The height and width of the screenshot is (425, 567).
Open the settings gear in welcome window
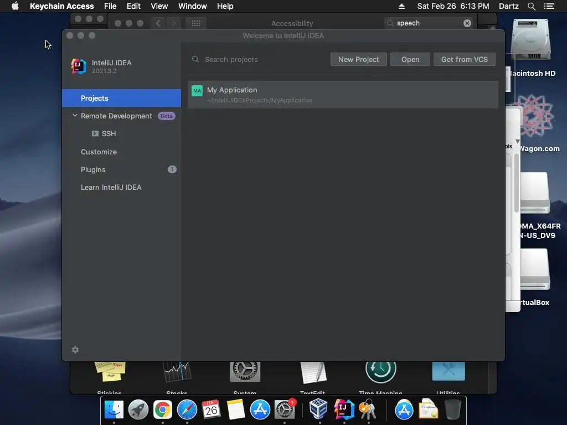coord(75,350)
